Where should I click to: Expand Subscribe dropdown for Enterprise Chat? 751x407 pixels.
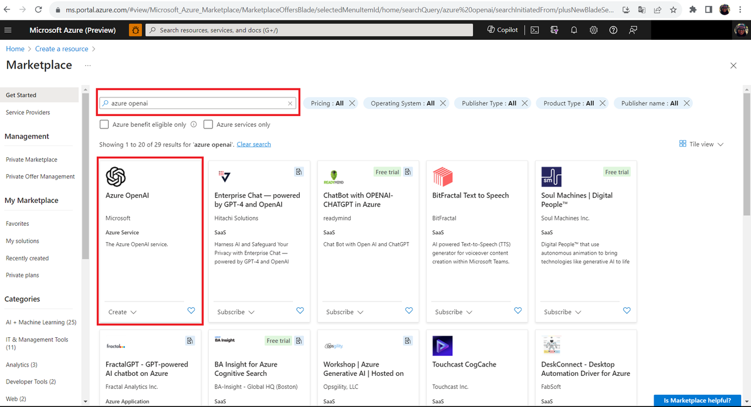coord(236,312)
